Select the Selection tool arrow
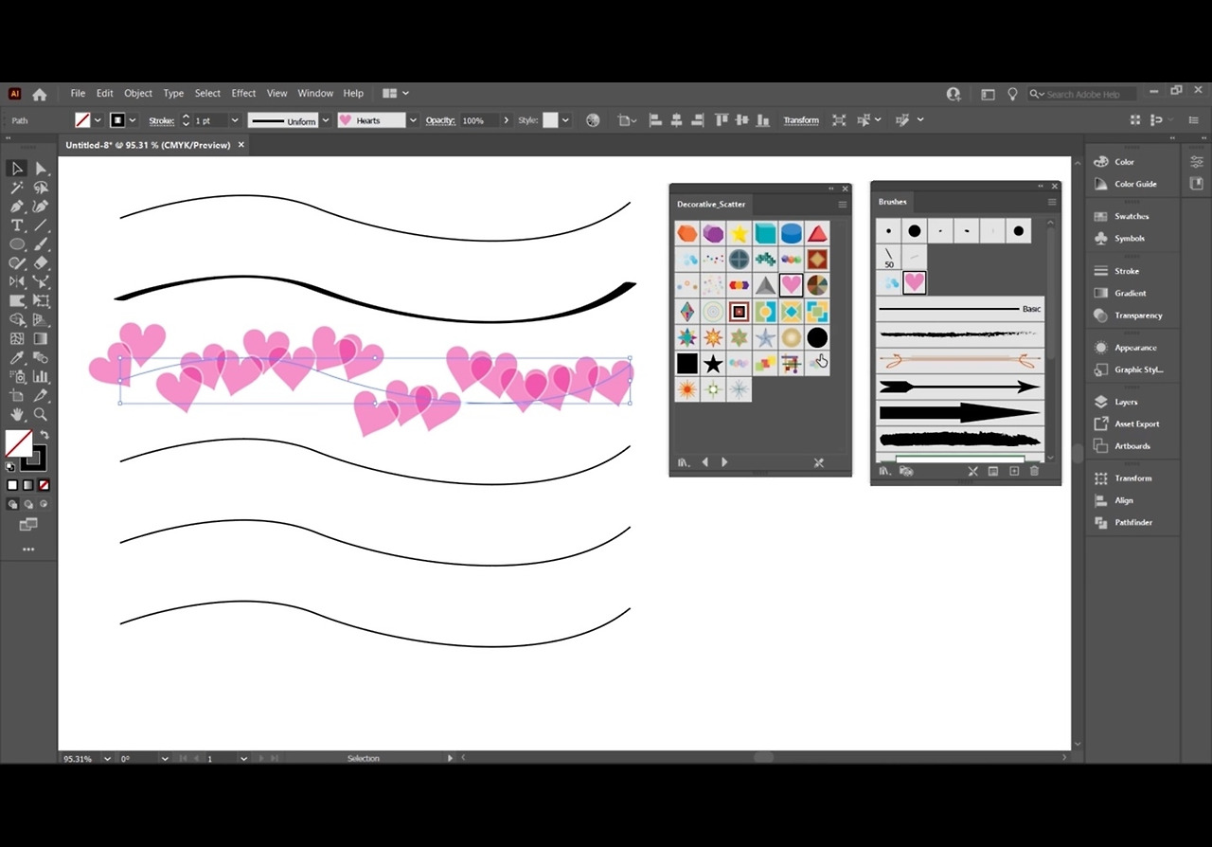The image size is (1212, 847). [x=16, y=169]
